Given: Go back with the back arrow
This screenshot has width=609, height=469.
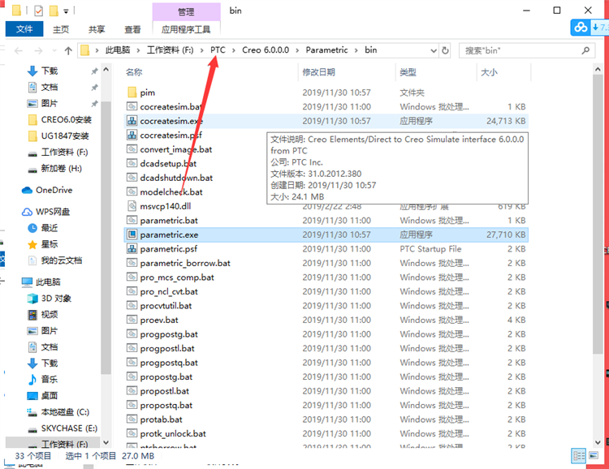Looking at the screenshot, I should 18,50.
